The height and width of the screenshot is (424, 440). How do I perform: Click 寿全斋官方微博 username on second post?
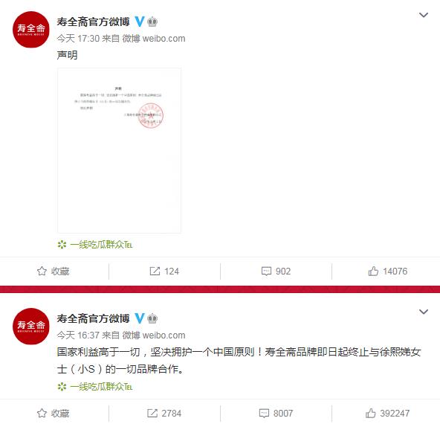pyautogui.click(x=93, y=318)
